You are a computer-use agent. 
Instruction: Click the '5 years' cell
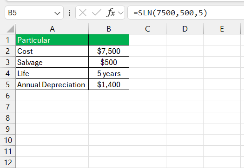(109, 73)
